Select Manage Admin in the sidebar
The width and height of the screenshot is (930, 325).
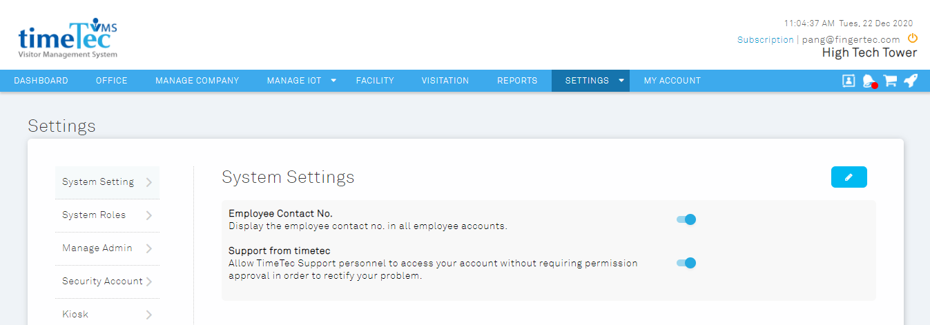[x=107, y=248]
